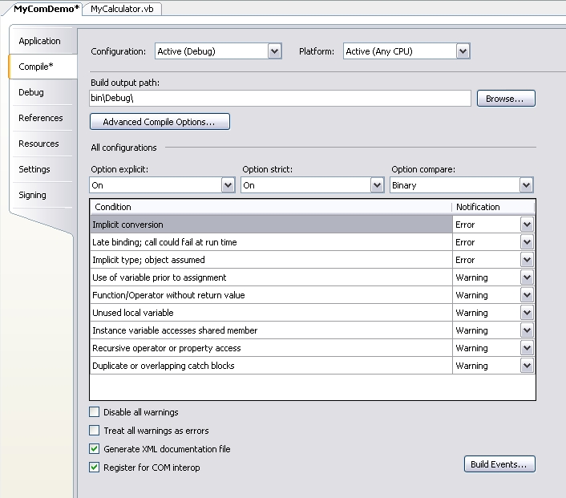Open the Build Events dialog
Viewport: 566px width, 498px height.
pyautogui.click(x=499, y=464)
